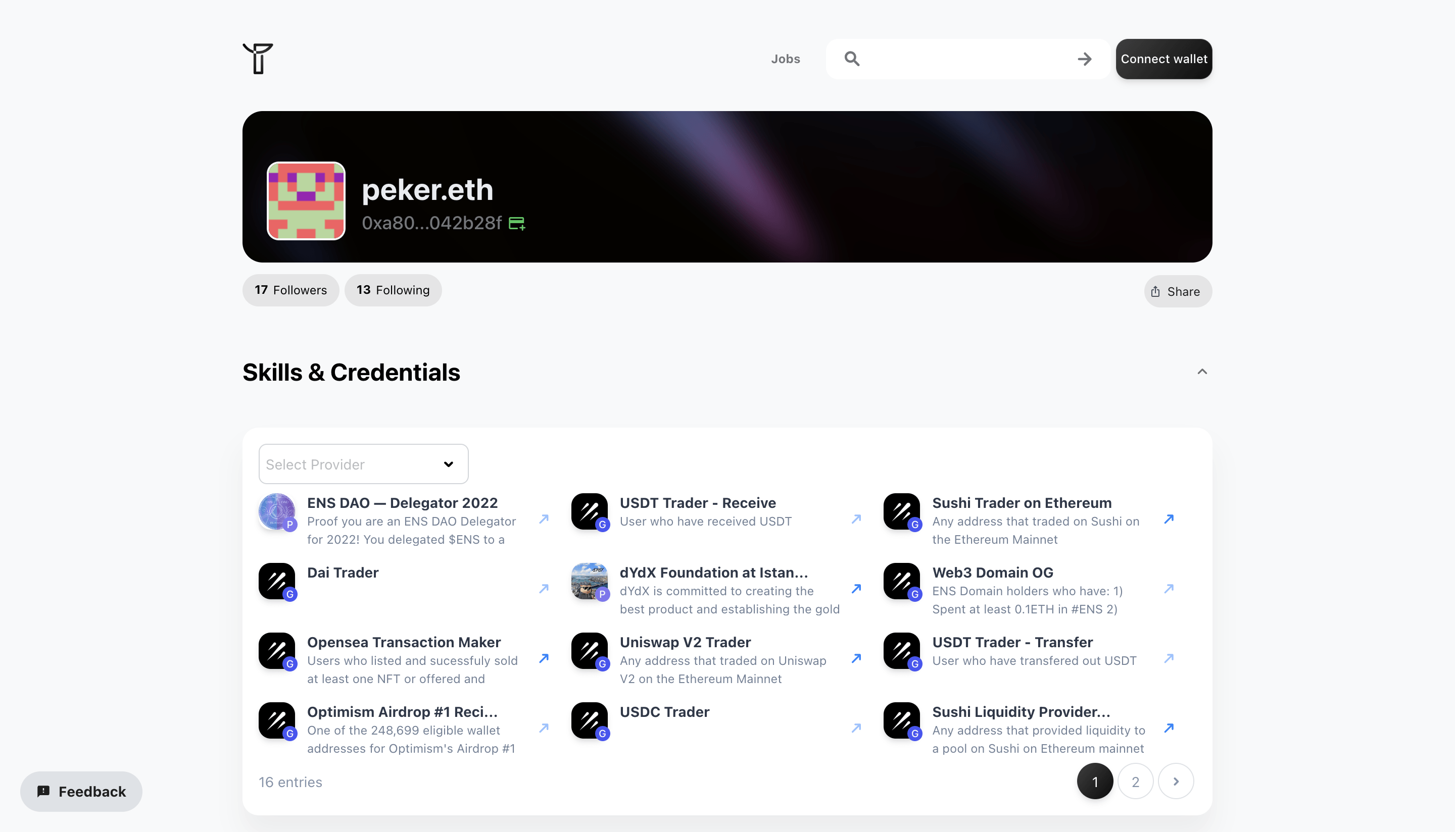Open Uniswap V2 Trader external link arrow
1455x832 pixels.
pos(856,658)
